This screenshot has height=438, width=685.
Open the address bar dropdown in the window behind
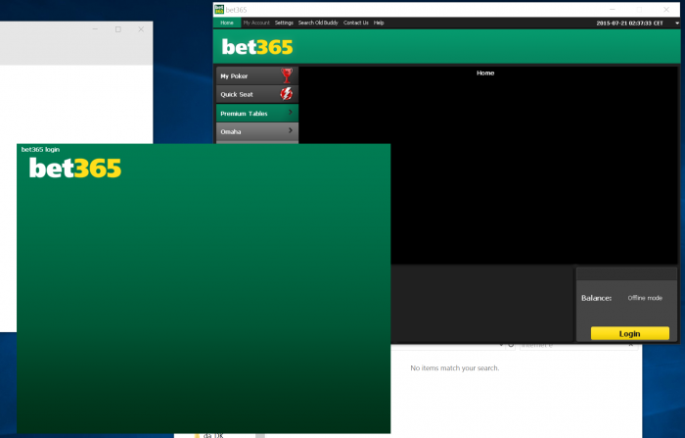501,346
